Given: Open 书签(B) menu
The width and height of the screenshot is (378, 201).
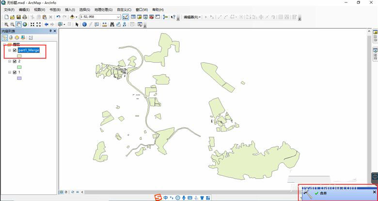Looking at the screenshot, I should pos(55,10).
